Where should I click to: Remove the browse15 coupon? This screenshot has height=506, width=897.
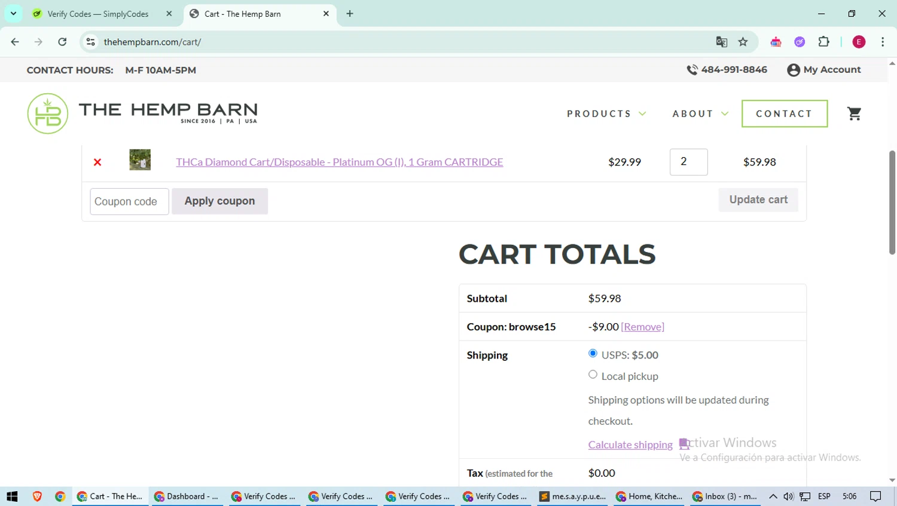click(642, 327)
